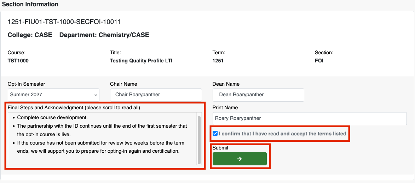This screenshot has width=415, height=183.
Task: Click the Print Name input field
Action: click(x=310, y=118)
